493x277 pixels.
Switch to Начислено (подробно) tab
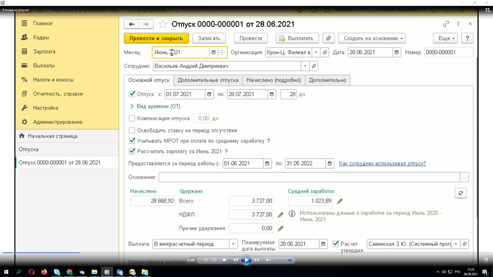pos(274,80)
